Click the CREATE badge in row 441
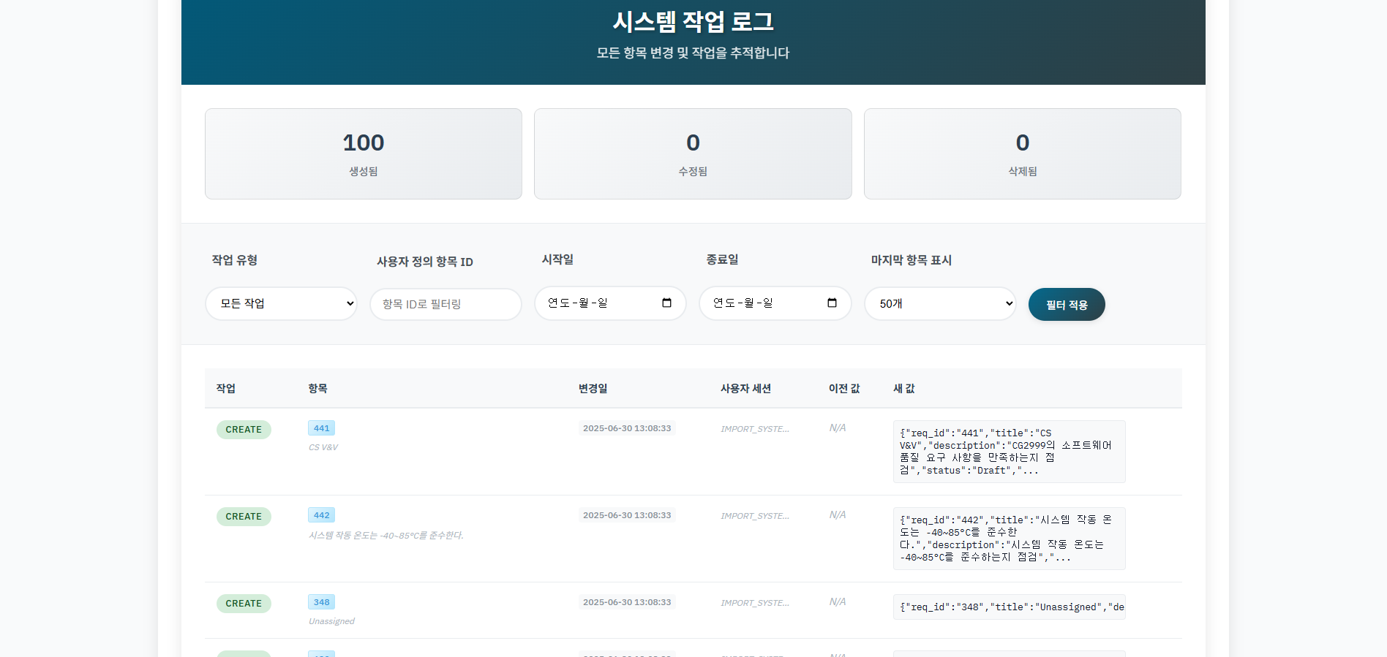Screen dimensions: 1387x657 tap(244, 430)
